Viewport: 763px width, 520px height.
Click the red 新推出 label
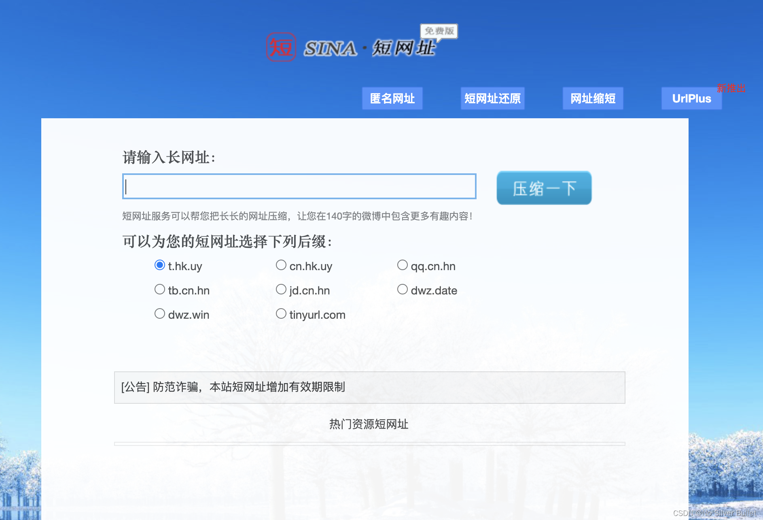tap(731, 88)
